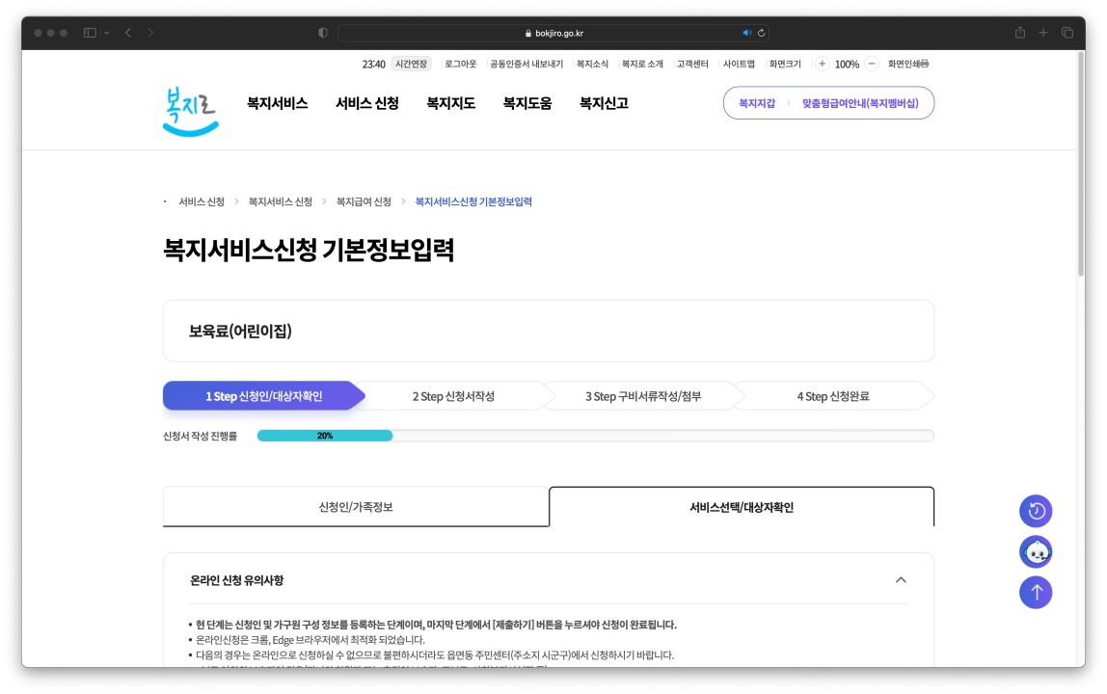Collapse the 온라인 신청 유의사항 section

[901, 579]
